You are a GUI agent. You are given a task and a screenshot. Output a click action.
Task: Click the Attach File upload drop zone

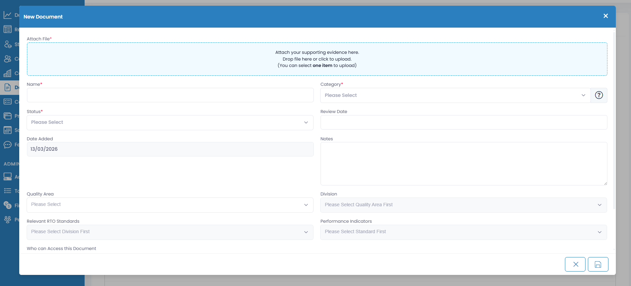317,59
